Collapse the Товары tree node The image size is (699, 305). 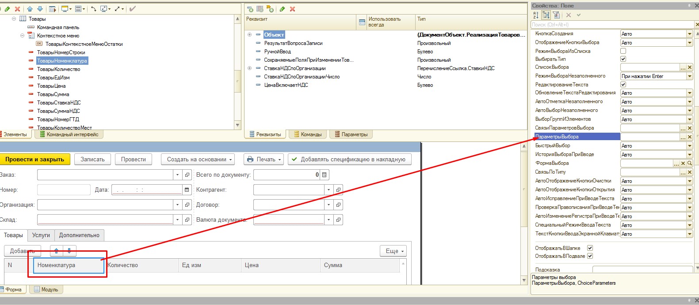pos(14,19)
